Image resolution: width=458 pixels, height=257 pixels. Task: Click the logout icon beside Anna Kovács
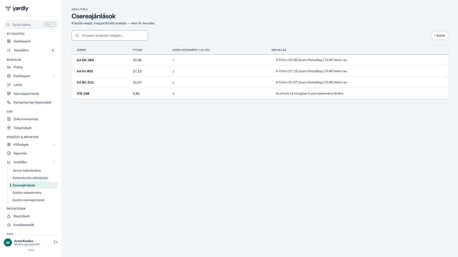click(x=56, y=242)
